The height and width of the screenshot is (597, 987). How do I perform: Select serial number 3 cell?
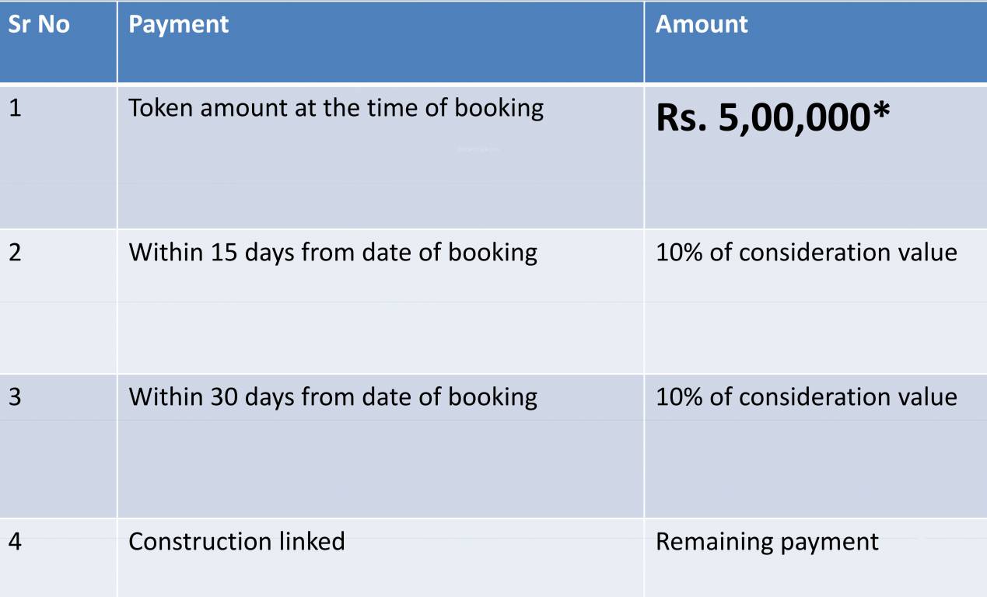[16, 396]
